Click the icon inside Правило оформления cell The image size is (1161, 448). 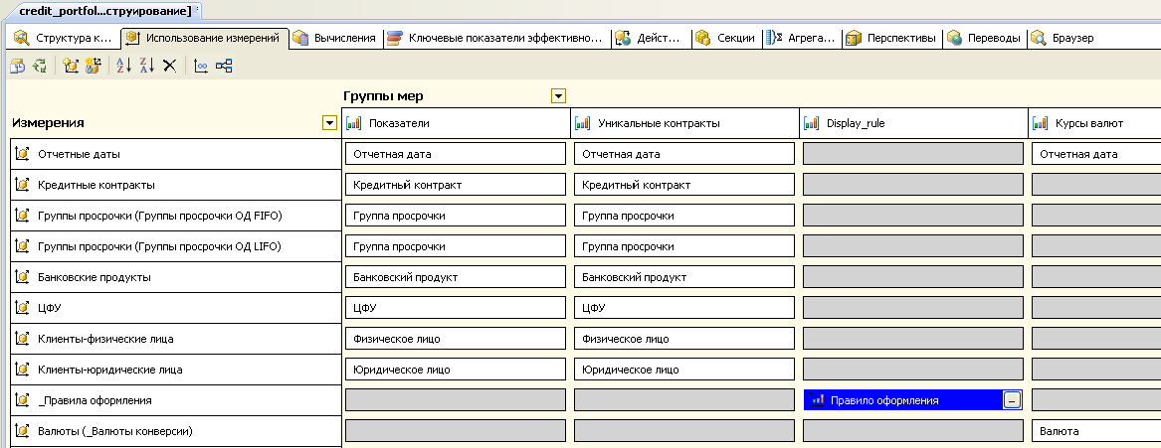point(818,400)
